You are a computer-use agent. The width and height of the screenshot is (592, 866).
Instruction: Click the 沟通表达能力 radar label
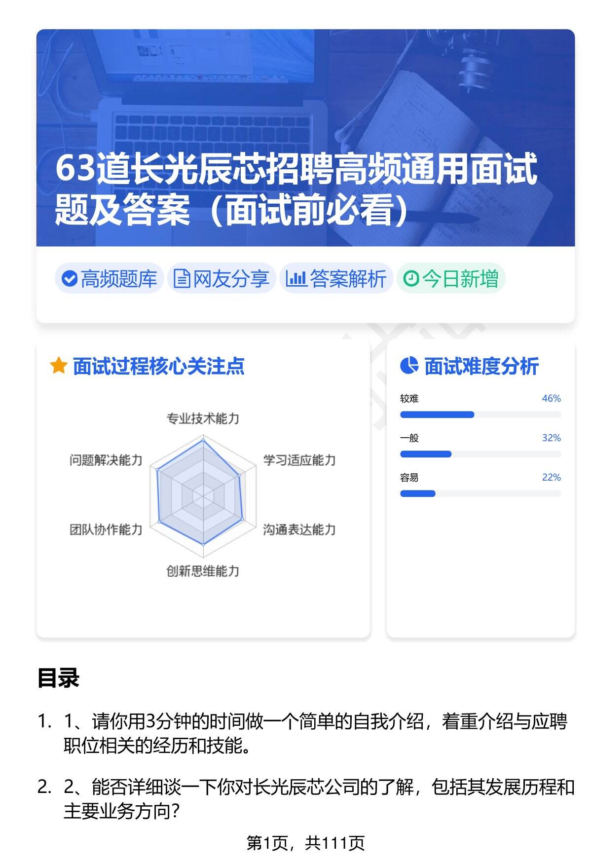[299, 529]
